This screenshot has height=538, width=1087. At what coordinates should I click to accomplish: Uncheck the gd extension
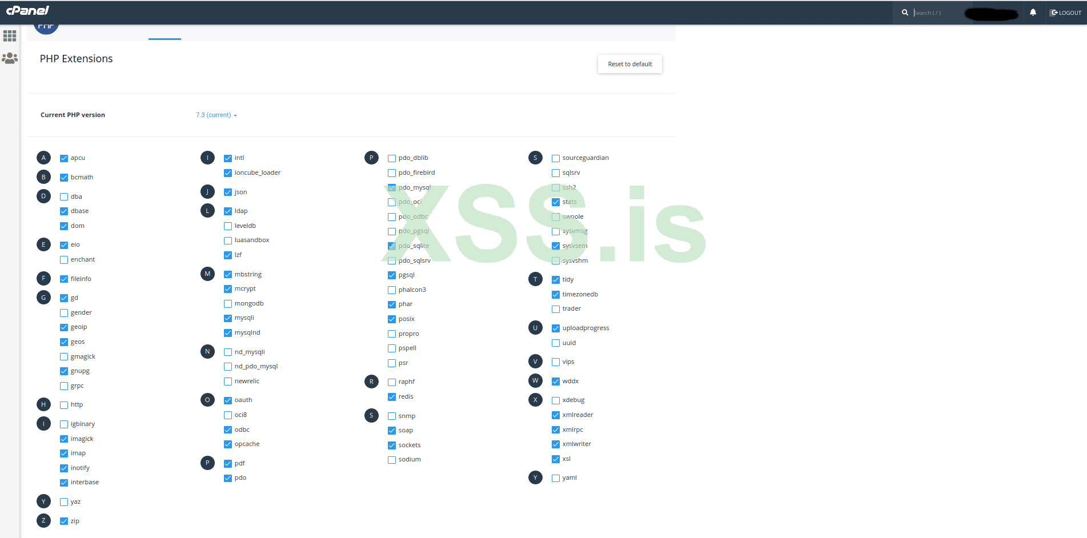[64, 298]
